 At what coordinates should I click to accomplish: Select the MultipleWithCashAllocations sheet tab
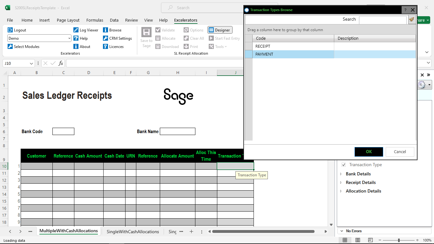[x=69, y=231]
